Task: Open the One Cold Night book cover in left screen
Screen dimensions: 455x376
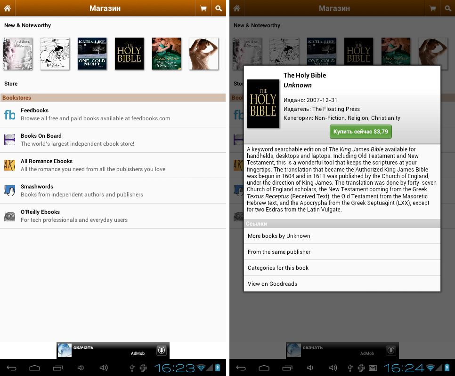Action: tap(92, 54)
